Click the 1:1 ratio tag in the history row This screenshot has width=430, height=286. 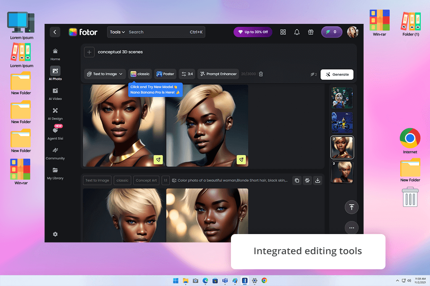[165, 180]
